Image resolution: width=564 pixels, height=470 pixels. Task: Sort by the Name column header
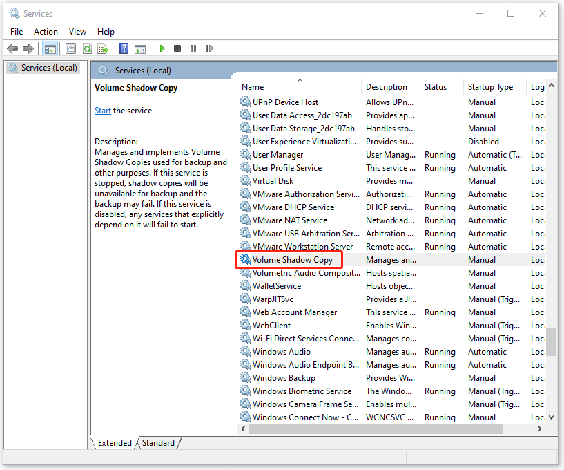coord(300,87)
